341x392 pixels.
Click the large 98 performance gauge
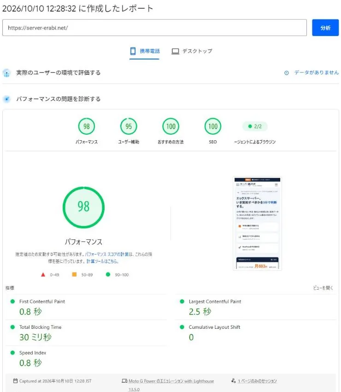[83, 207]
